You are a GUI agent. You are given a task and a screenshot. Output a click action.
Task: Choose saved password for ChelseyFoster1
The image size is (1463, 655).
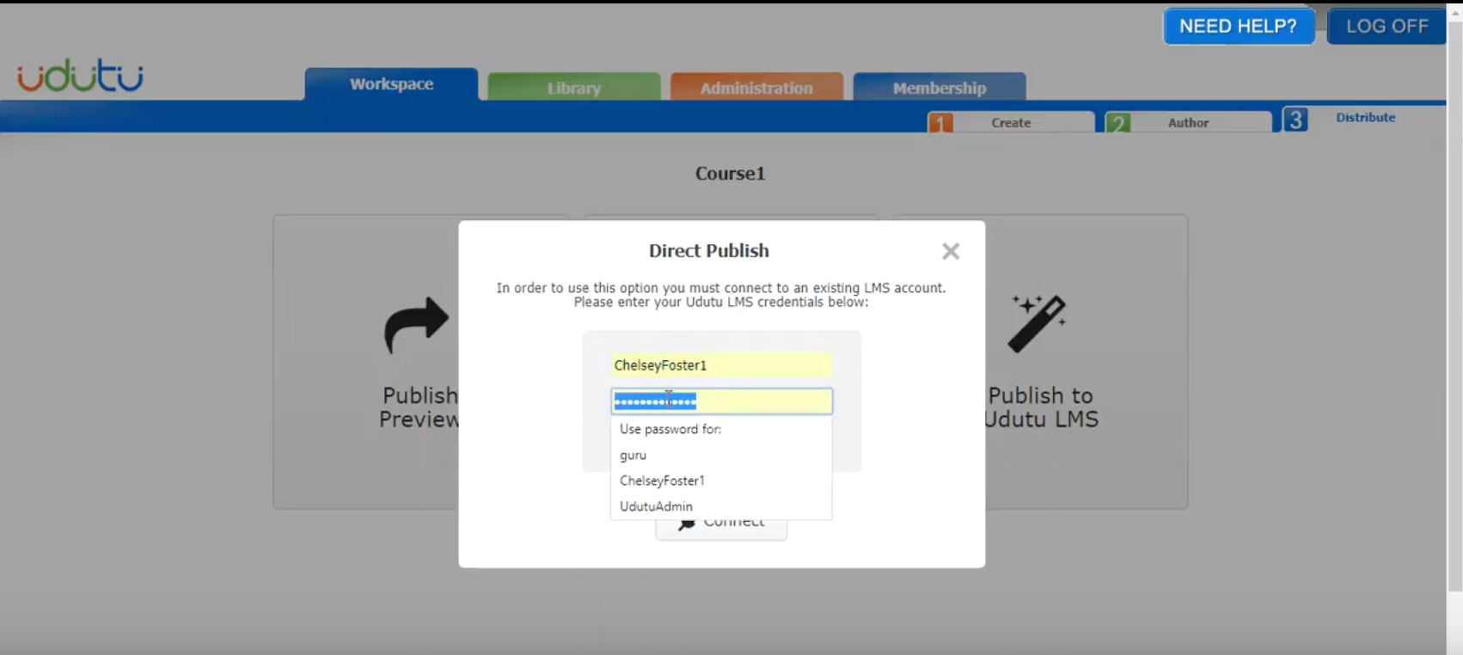click(x=721, y=481)
